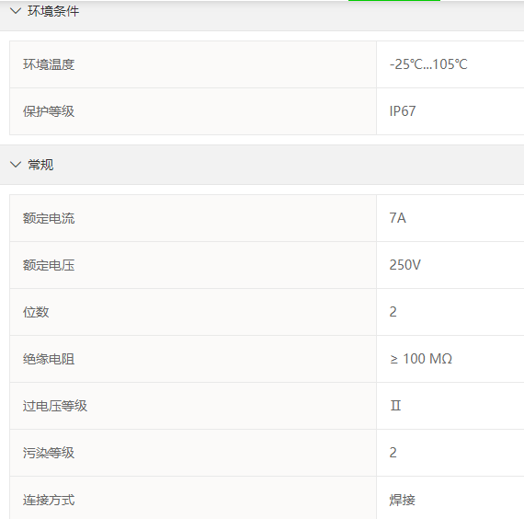Click the 位数 value 2
The image size is (524, 519).
click(393, 312)
